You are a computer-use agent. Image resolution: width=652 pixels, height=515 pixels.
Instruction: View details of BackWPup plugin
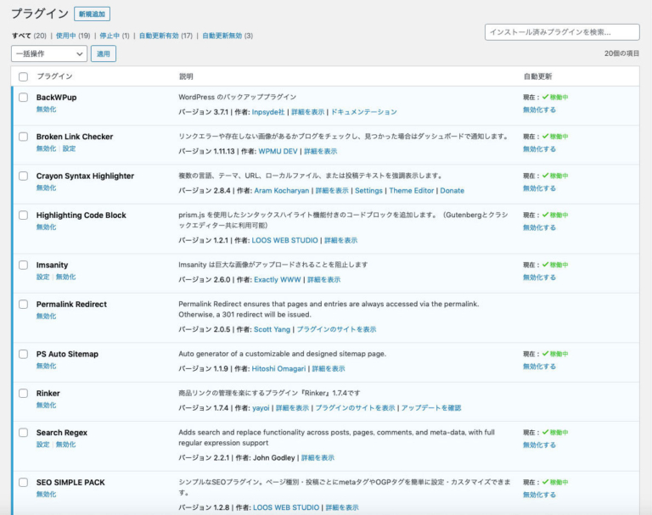[307, 112]
